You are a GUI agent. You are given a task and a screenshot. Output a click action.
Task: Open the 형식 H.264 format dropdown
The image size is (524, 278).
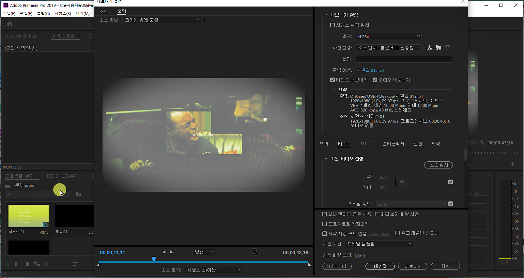(389, 36)
